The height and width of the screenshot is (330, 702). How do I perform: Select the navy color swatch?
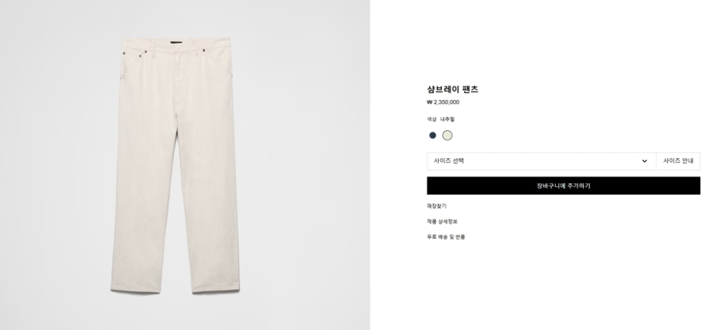point(432,135)
